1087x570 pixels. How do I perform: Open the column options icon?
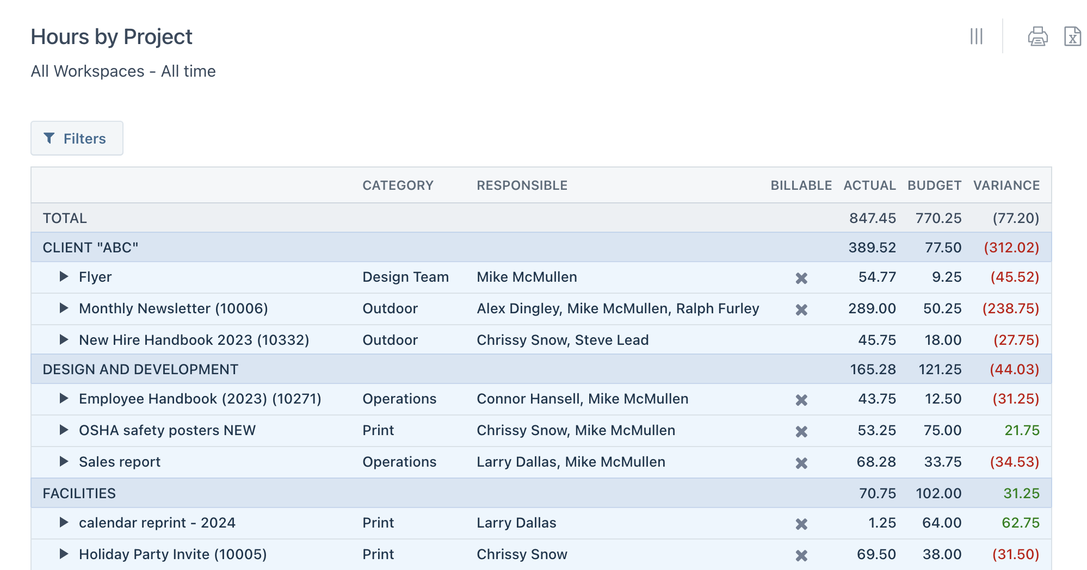977,36
